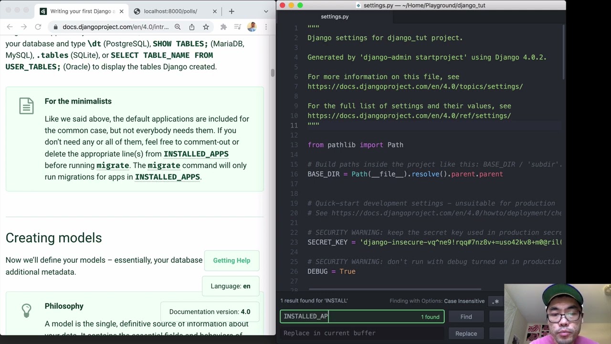
Task: Click the Atom window yellow minimize button
Action: pyautogui.click(x=291, y=5)
